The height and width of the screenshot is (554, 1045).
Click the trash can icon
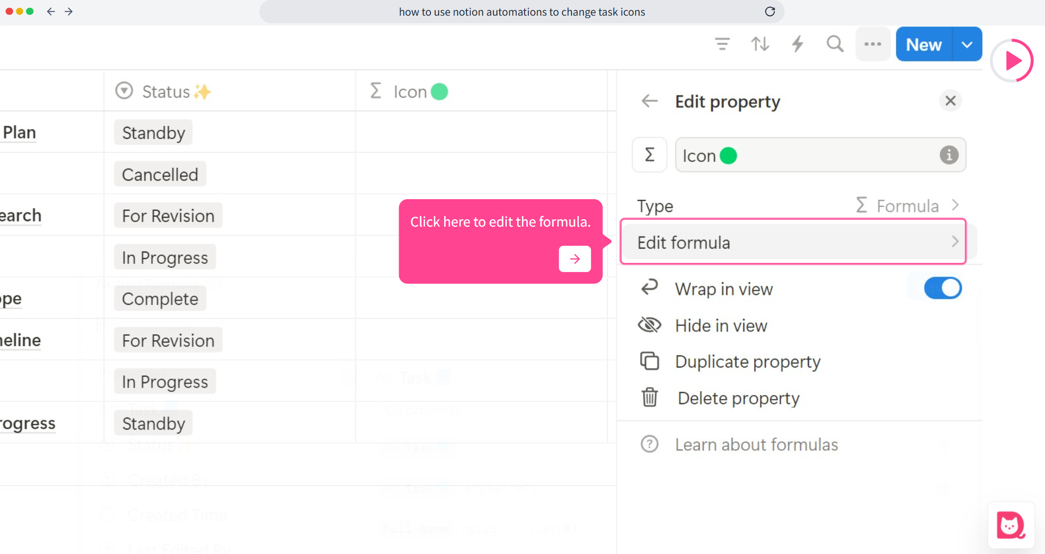pyautogui.click(x=649, y=397)
